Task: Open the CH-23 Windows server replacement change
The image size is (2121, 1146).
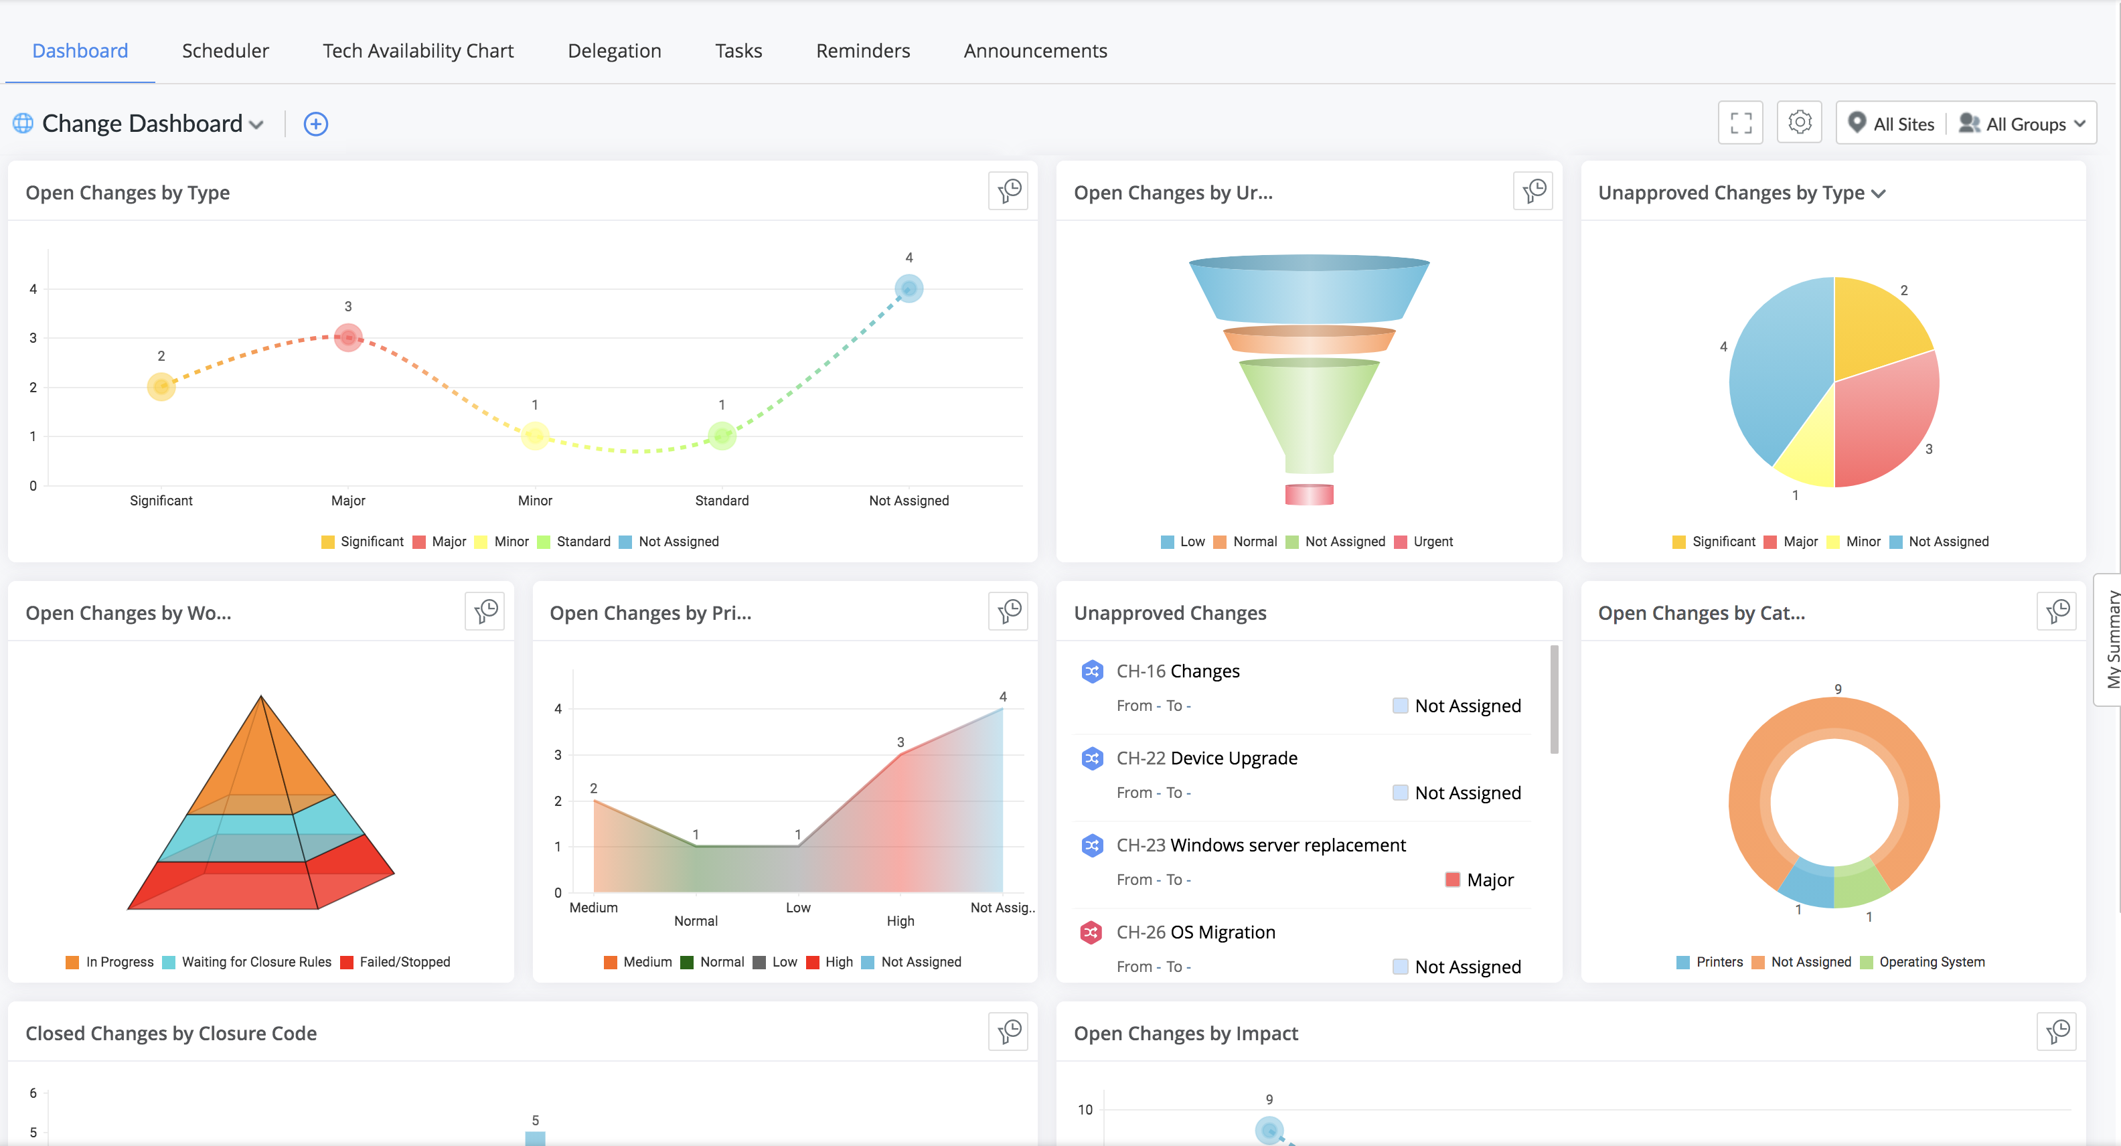Action: pyautogui.click(x=1261, y=845)
